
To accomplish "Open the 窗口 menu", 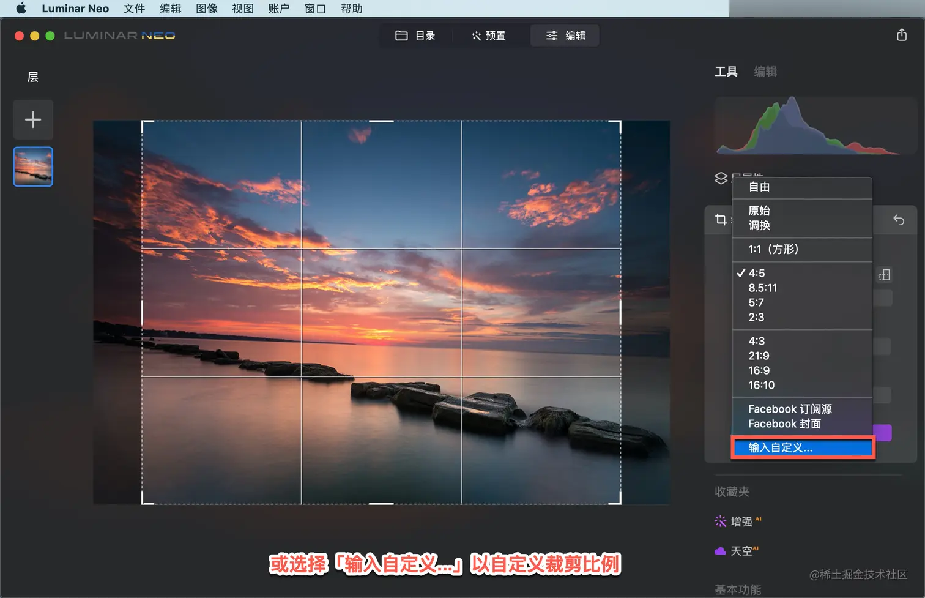I will click(316, 9).
